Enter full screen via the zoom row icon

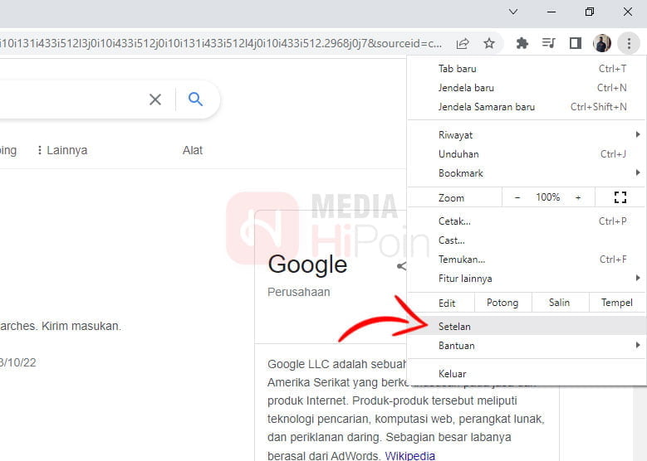(620, 197)
